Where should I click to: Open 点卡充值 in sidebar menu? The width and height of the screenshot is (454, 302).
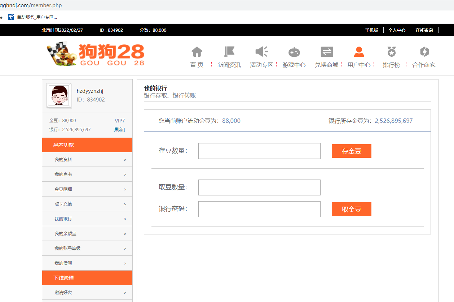click(x=63, y=204)
